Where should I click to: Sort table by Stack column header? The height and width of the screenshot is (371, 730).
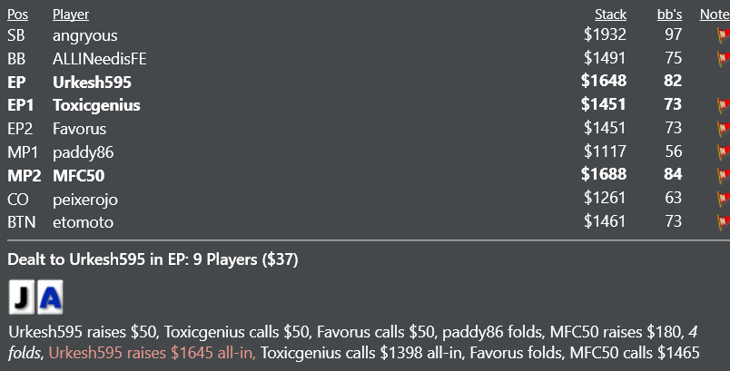[x=610, y=15]
